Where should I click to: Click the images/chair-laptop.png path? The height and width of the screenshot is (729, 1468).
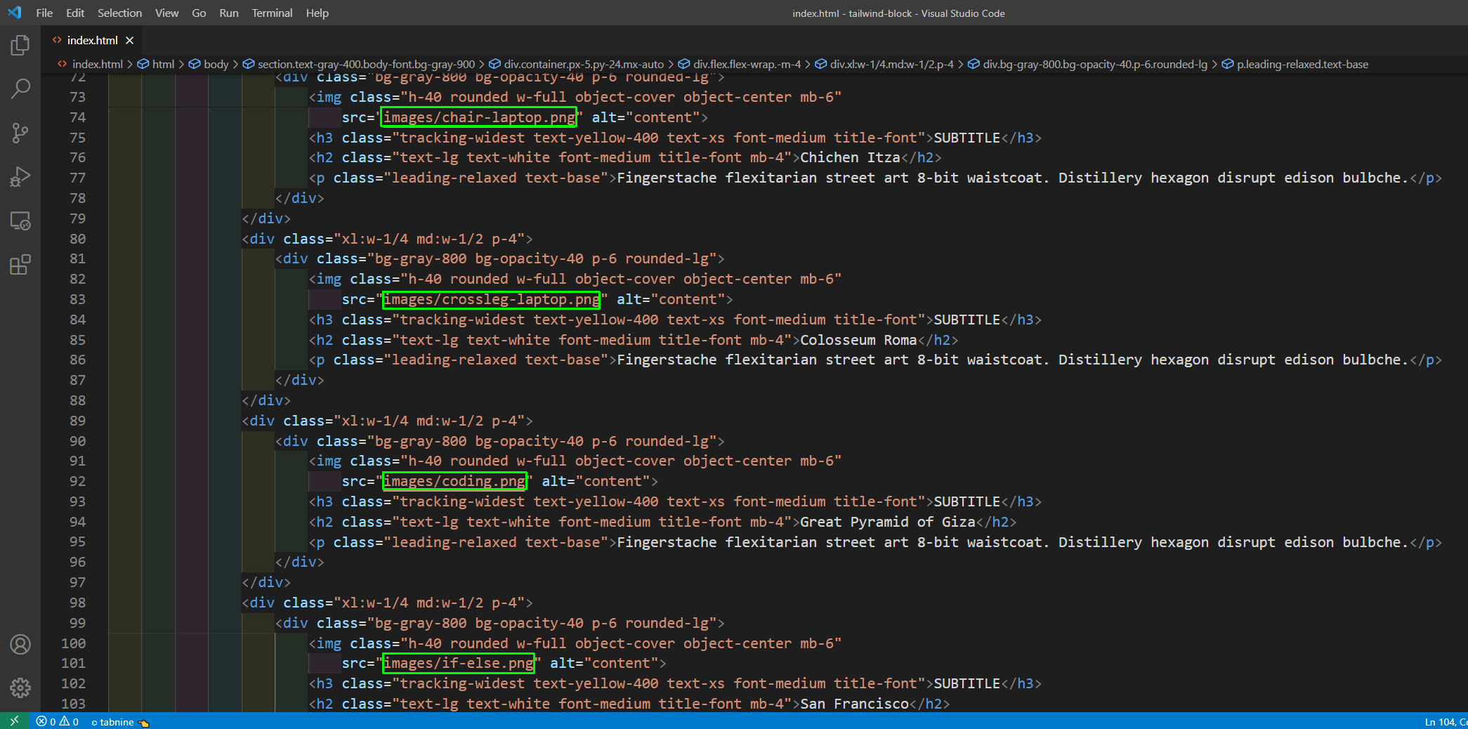(x=479, y=117)
